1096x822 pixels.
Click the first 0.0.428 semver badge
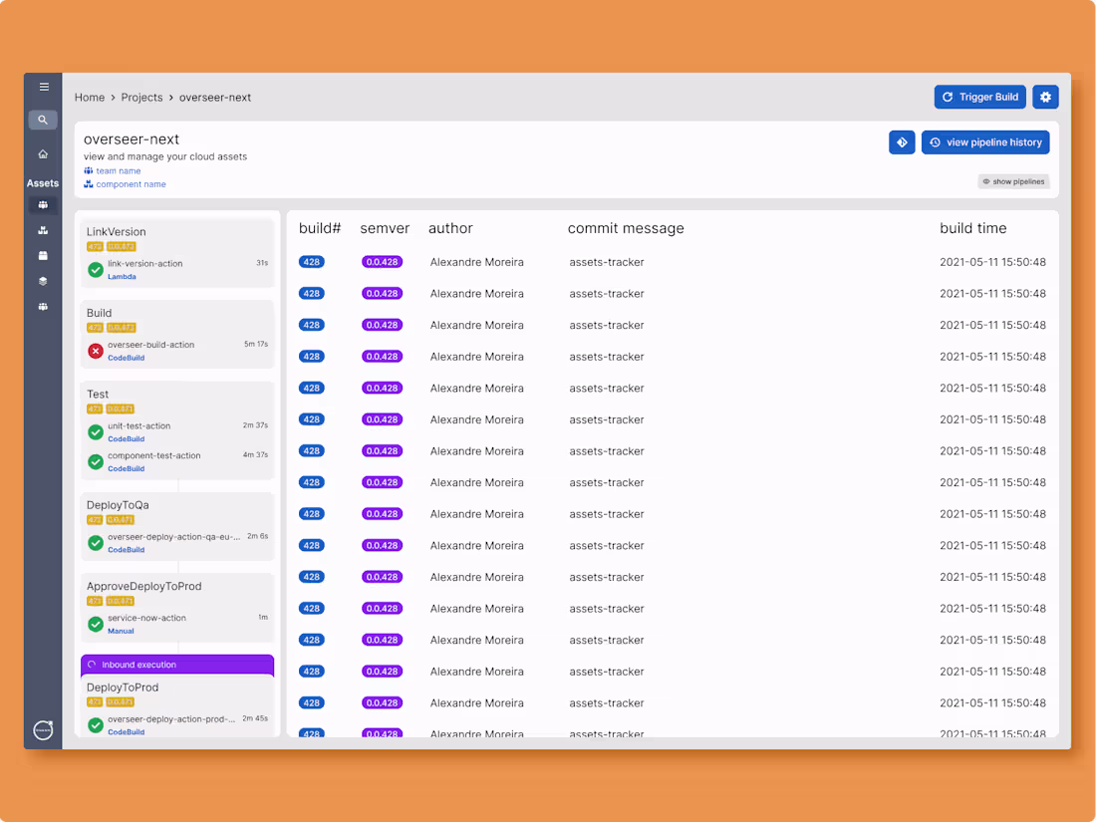382,262
